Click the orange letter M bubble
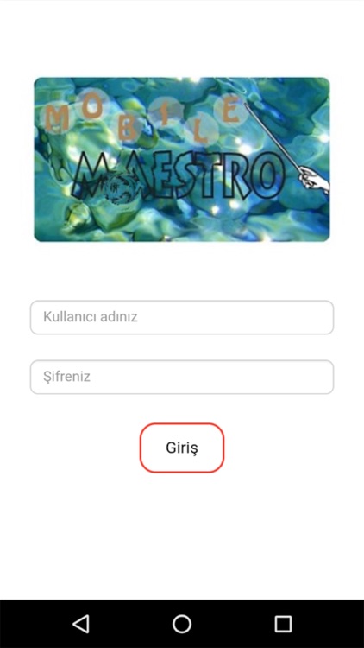This screenshot has height=648, width=364. [x=57, y=119]
